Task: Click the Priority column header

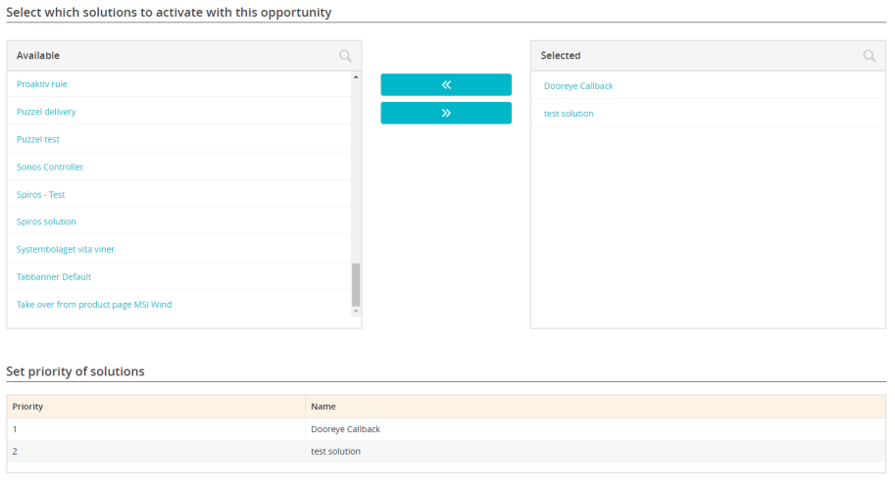Action: (x=27, y=406)
